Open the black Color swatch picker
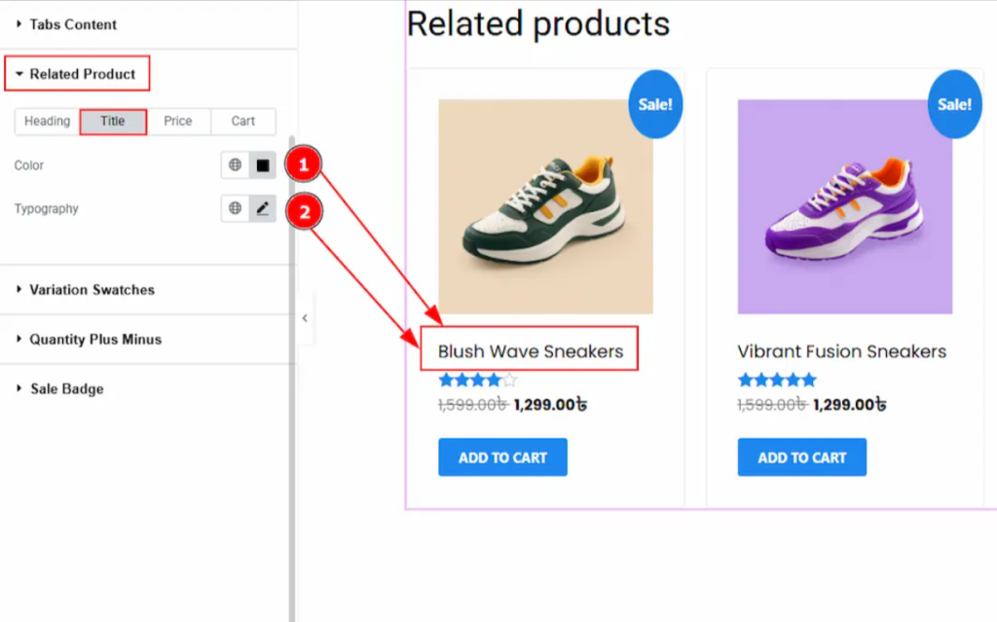 tap(262, 165)
